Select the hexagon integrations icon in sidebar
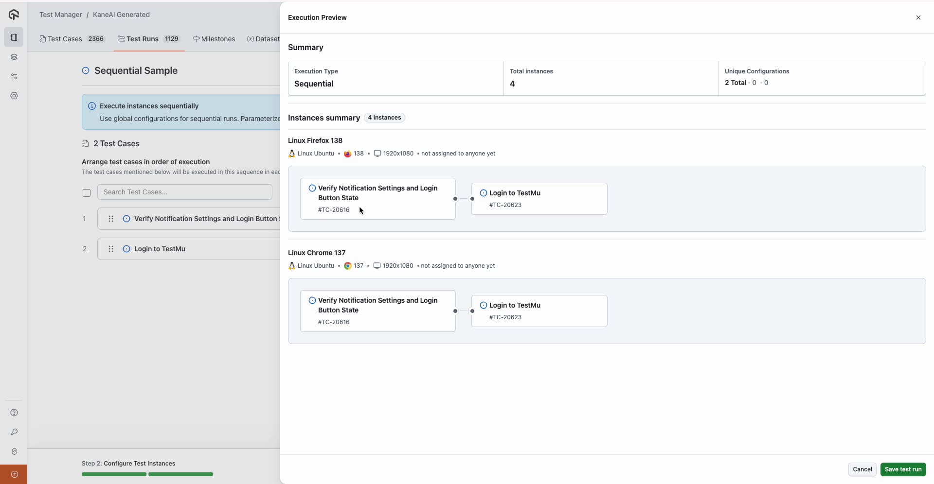Image resolution: width=934 pixels, height=484 pixels. point(14,452)
